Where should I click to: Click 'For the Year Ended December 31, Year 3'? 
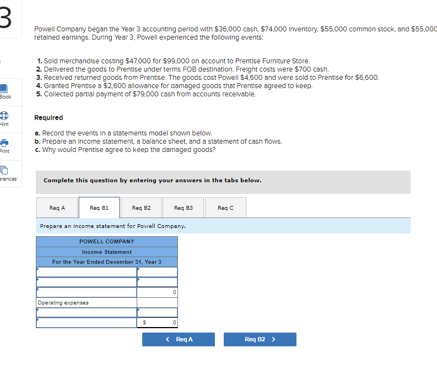107,262
